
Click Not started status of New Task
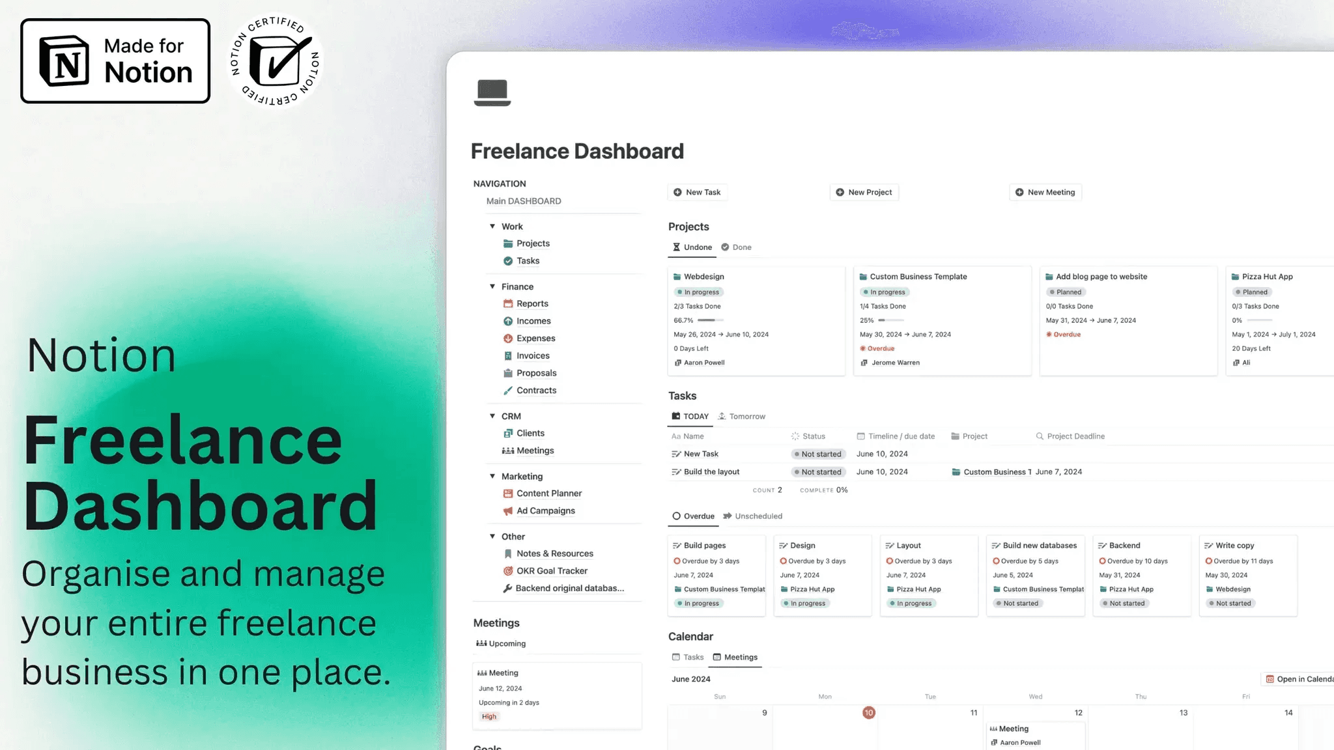click(817, 454)
